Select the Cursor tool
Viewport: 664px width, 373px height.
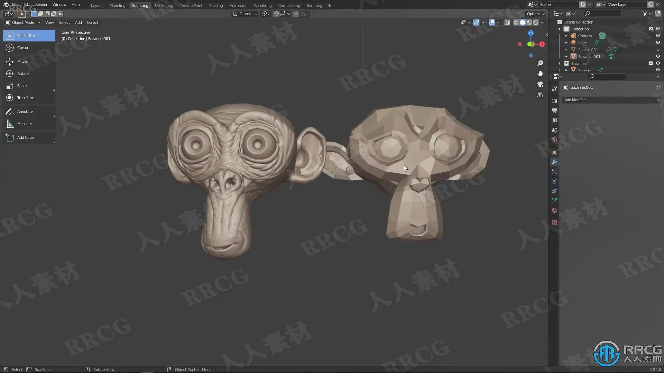coord(23,48)
